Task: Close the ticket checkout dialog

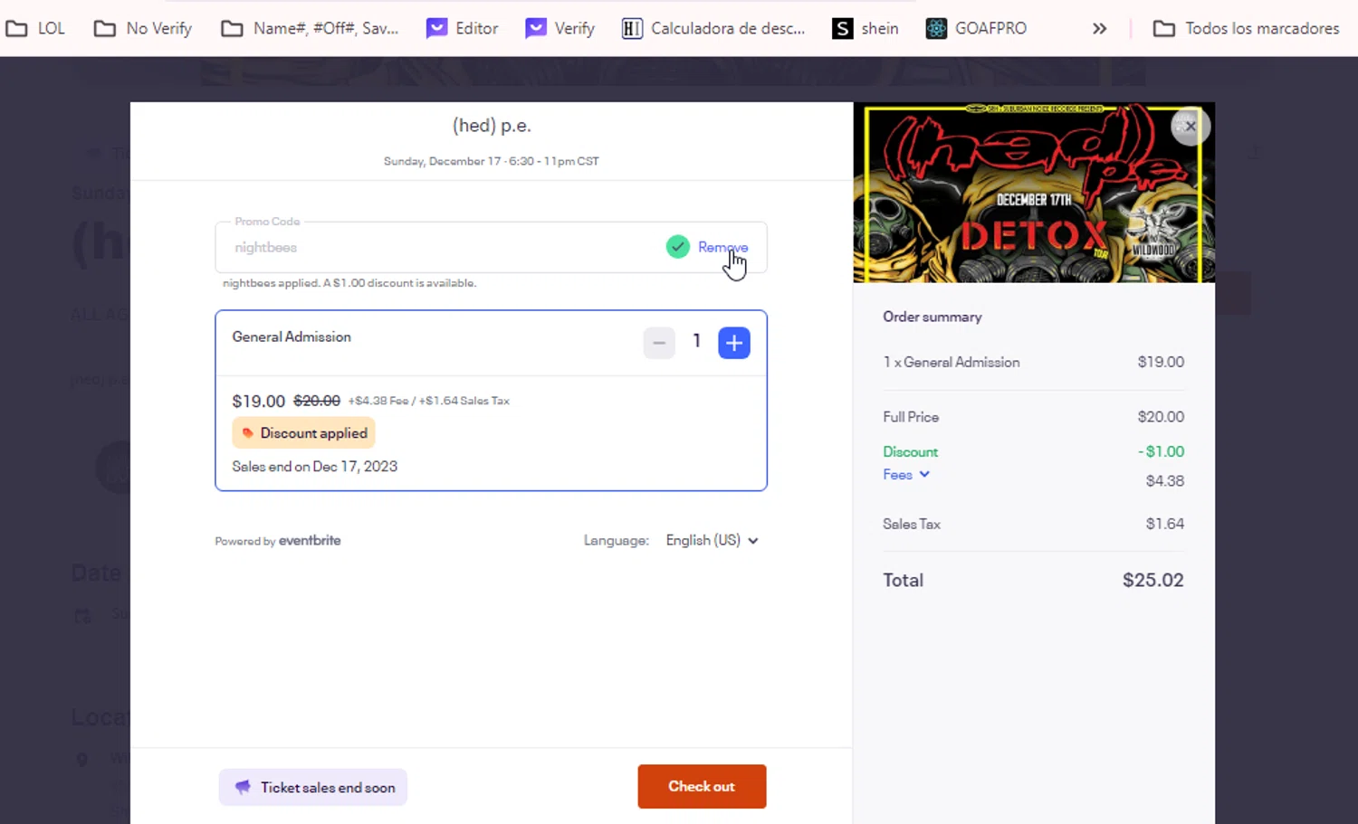Action: coord(1190,127)
